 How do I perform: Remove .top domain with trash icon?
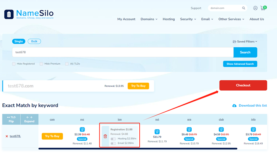[x=105, y=136]
